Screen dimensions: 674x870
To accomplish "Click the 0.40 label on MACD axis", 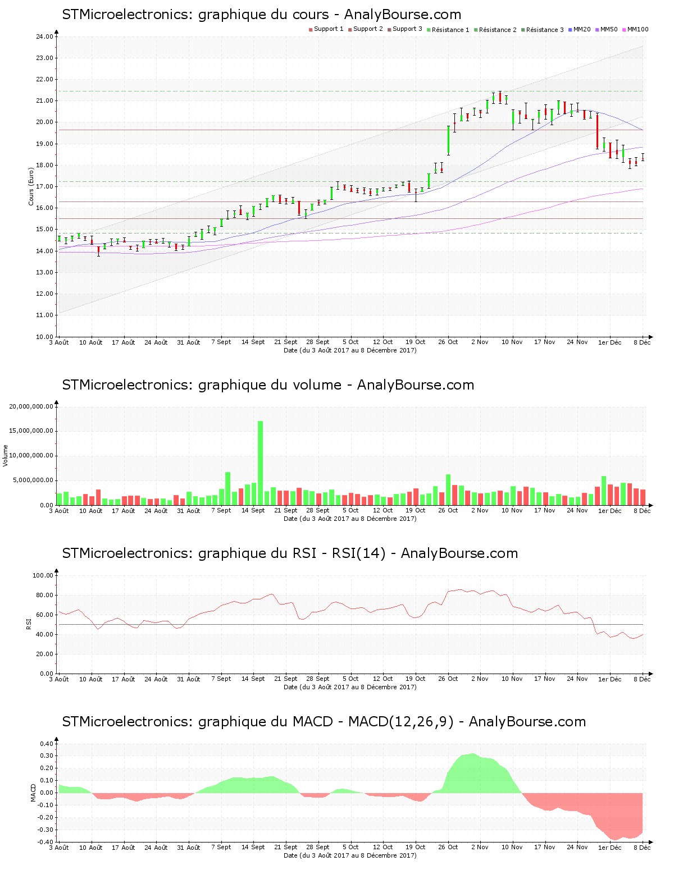I will point(47,744).
